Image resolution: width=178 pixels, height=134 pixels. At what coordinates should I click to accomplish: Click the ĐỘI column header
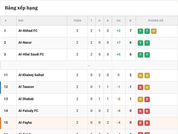(21, 21)
